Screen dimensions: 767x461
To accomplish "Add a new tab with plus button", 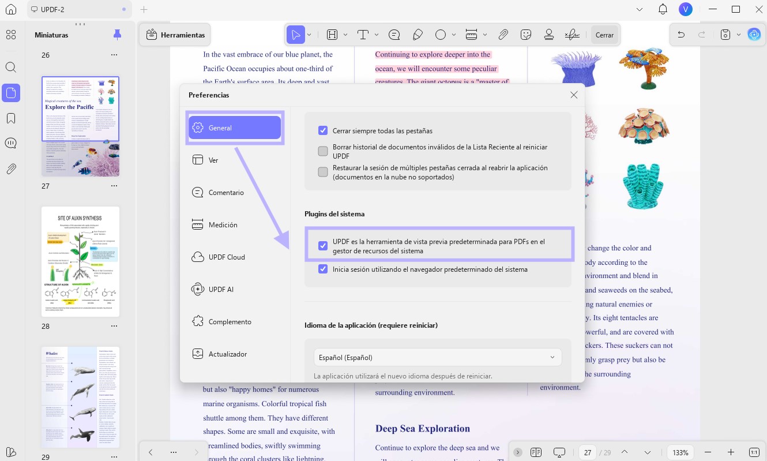I will 144,9.
